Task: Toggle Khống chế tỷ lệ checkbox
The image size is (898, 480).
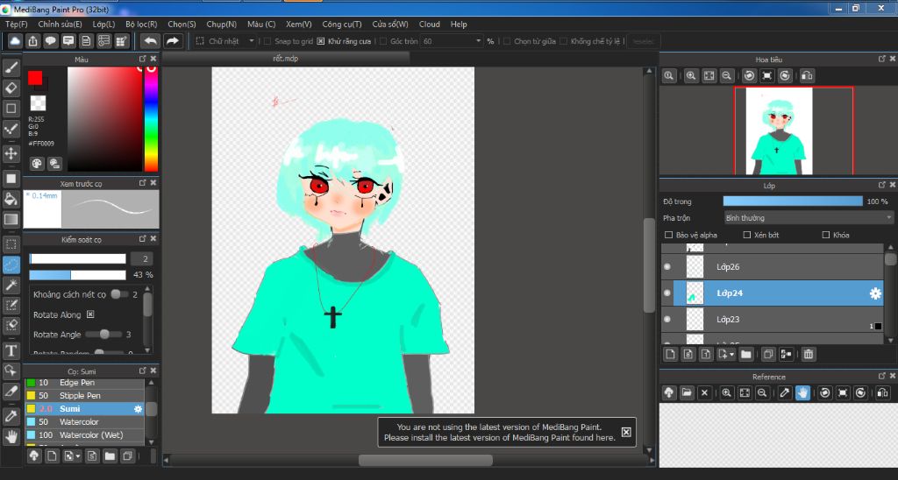Action: pyautogui.click(x=564, y=41)
